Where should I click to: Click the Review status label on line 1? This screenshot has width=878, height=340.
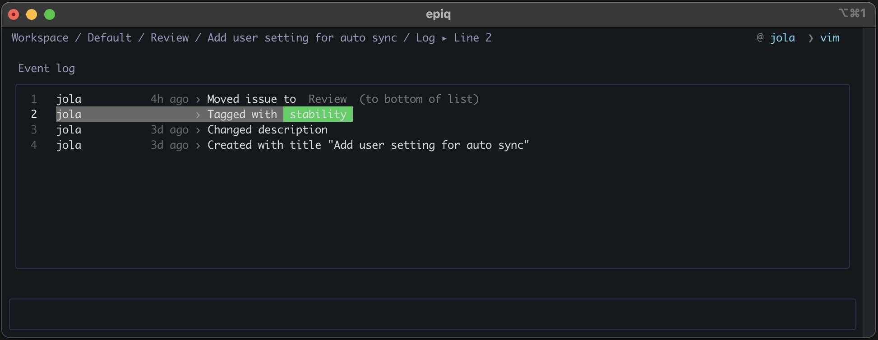(328, 99)
